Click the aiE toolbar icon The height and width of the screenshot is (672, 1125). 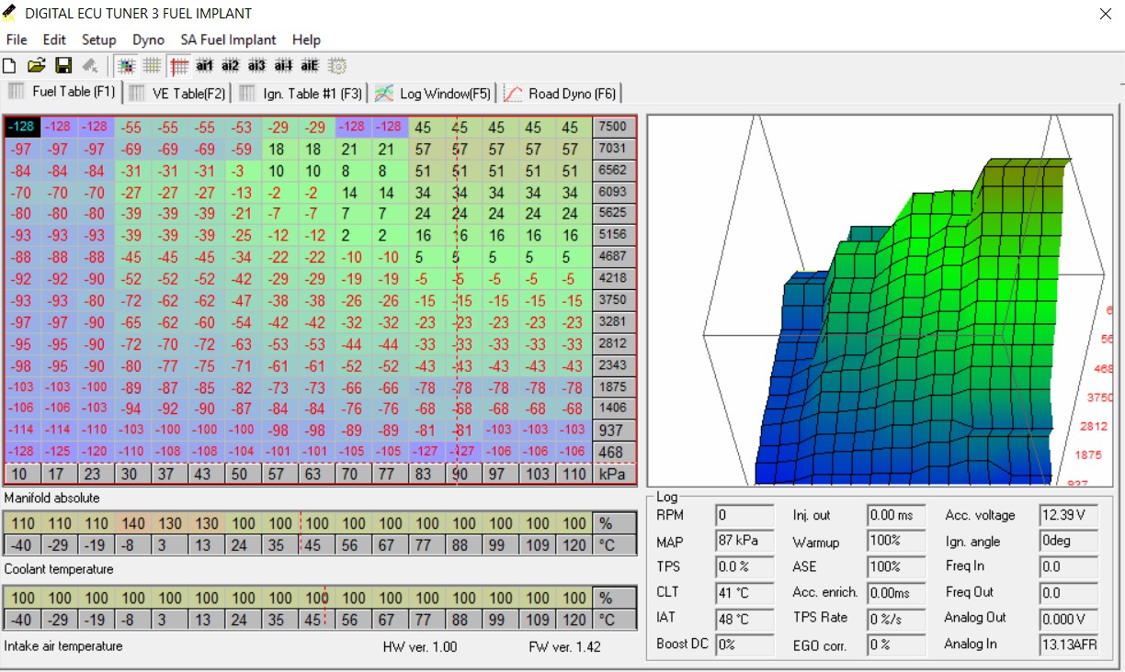[310, 66]
